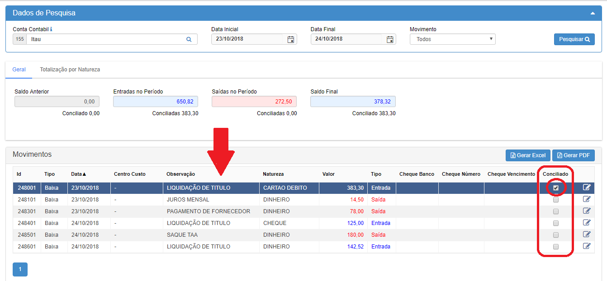Click the Observação column header

180,174
